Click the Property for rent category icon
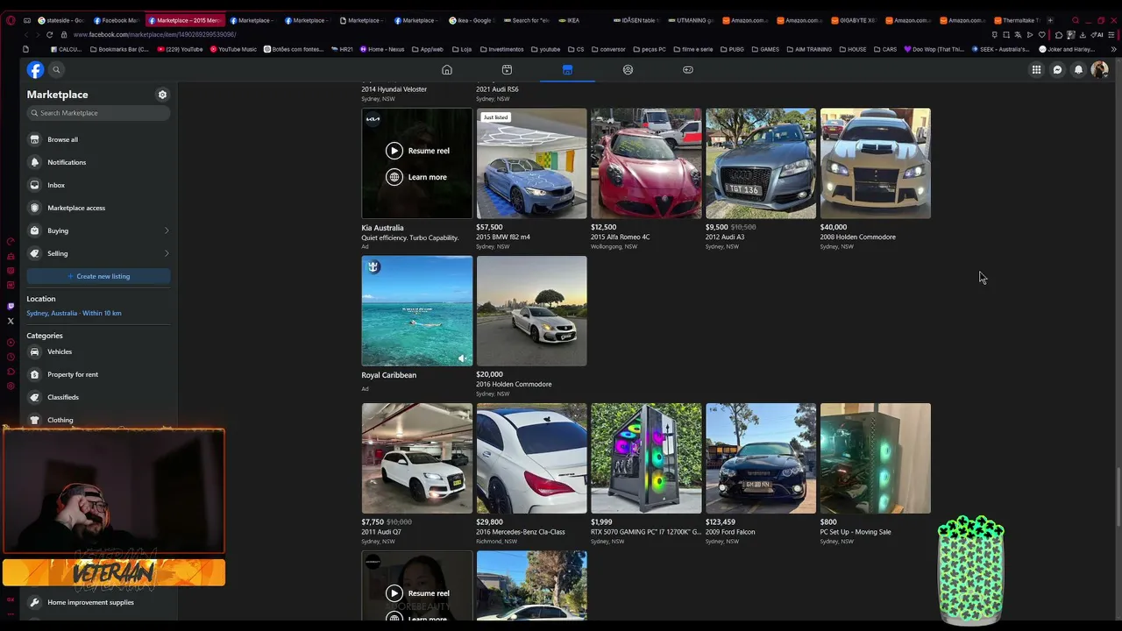Screen dimensions: 1122x631 click(35, 374)
